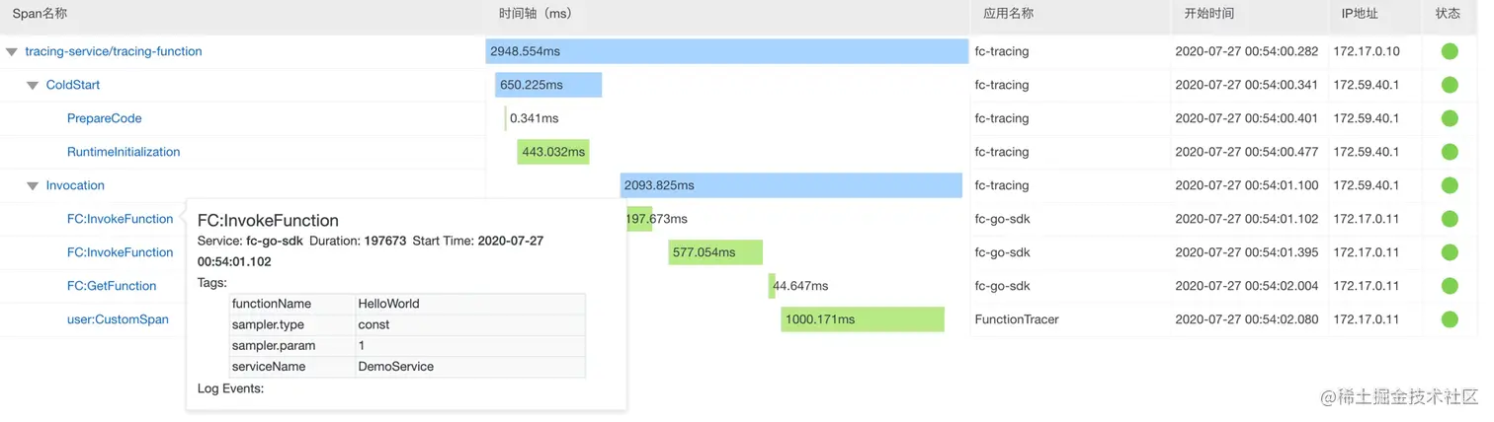Click fc-go-sdk cell in the FC:GetFunction row

tap(1002, 286)
